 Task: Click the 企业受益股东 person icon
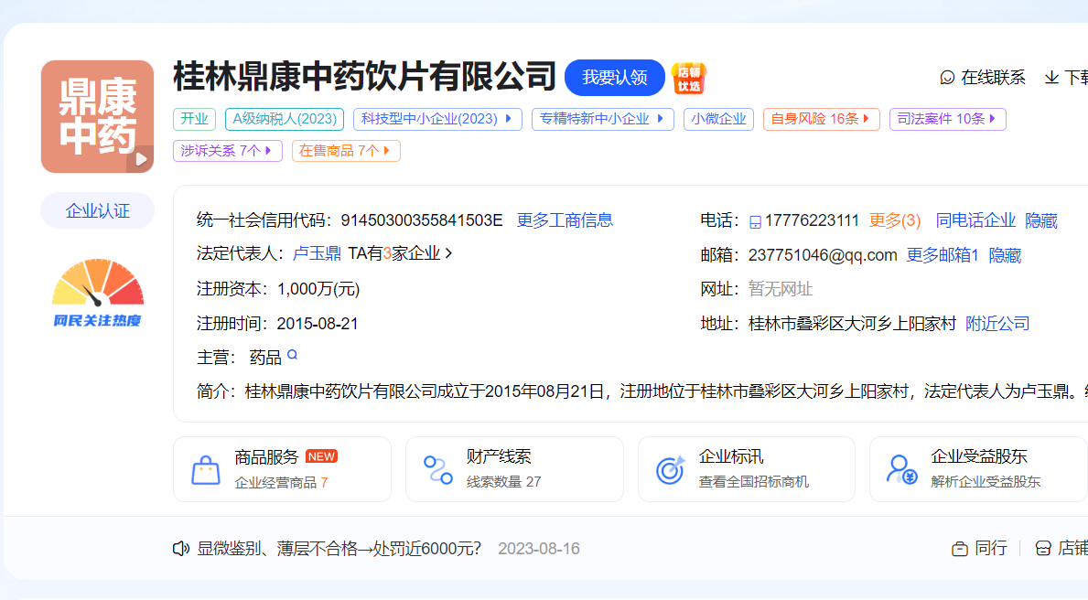coord(902,469)
